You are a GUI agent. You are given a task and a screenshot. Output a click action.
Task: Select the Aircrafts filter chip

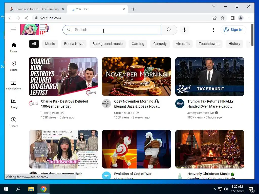(x=183, y=44)
